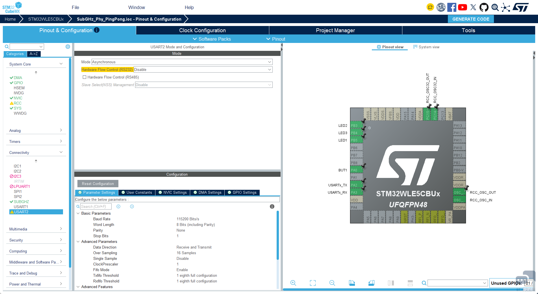Switch the list to A->Z sorting
This screenshot has height=294, width=538.
point(34,54)
